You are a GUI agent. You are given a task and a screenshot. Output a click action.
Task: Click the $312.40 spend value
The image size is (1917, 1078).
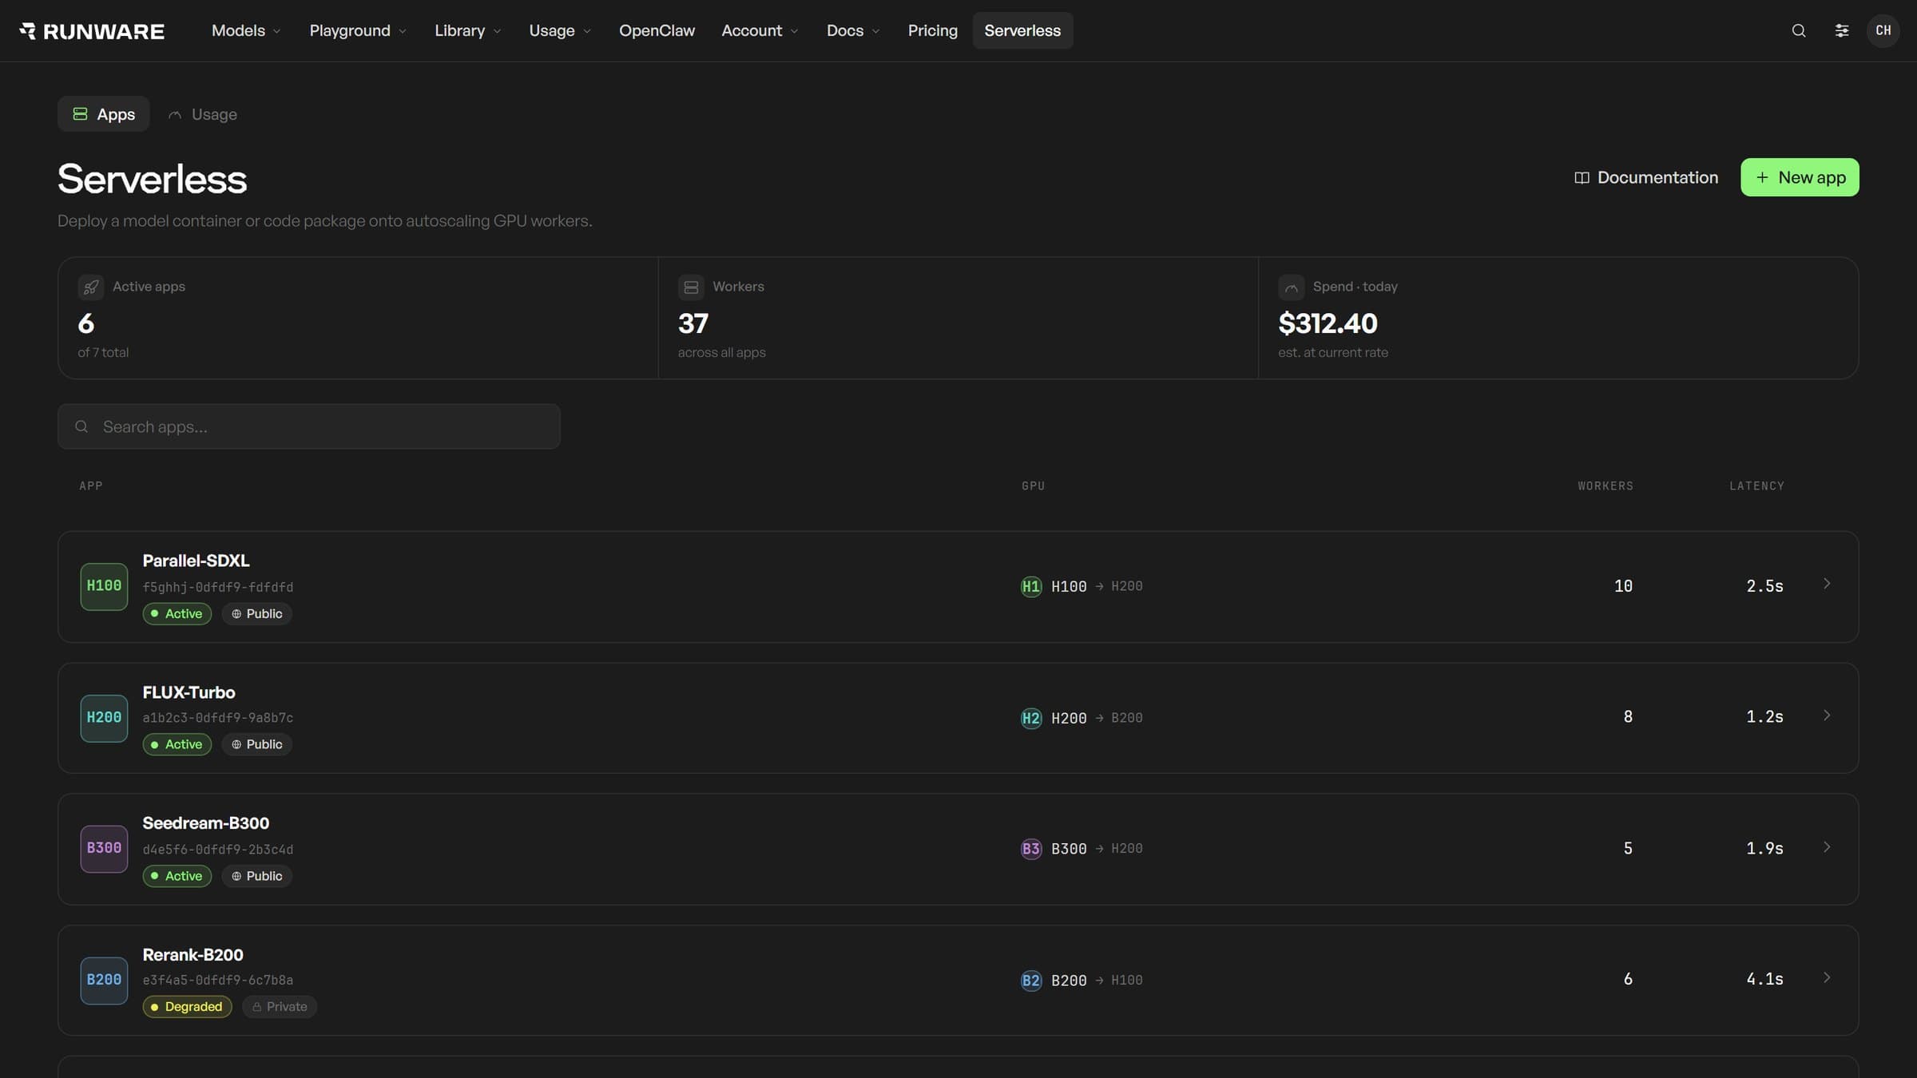(x=1328, y=323)
